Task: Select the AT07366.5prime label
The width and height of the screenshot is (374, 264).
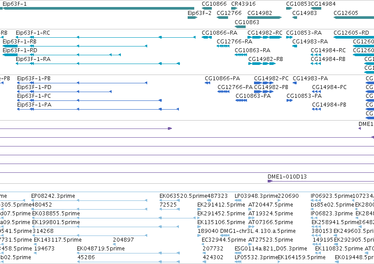Action: (x=271, y=222)
